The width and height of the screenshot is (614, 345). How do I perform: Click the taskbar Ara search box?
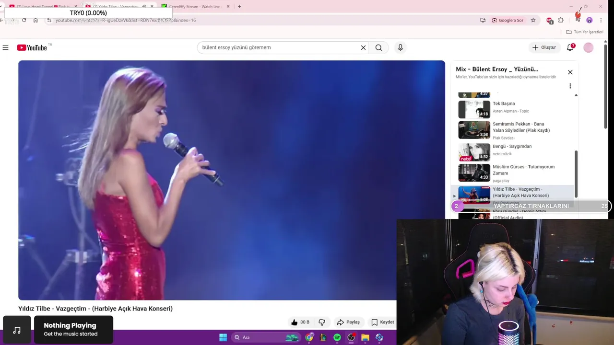(x=265, y=337)
